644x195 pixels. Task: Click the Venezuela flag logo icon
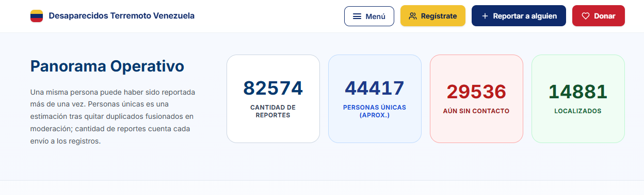tap(36, 16)
